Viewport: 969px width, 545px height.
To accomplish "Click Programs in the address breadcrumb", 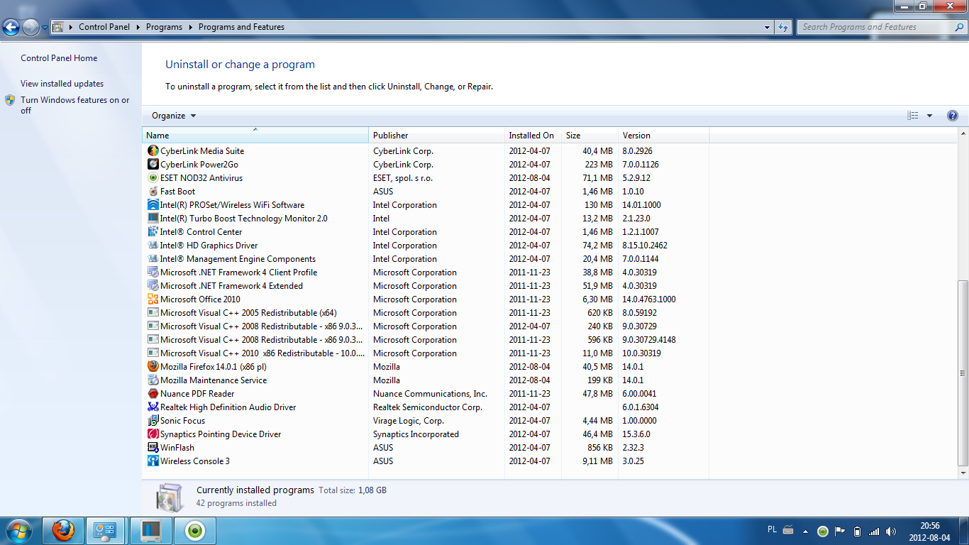I will click(x=164, y=27).
